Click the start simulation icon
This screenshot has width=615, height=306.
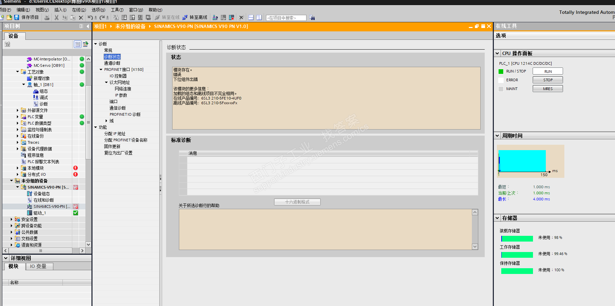(x=140, y=18)
